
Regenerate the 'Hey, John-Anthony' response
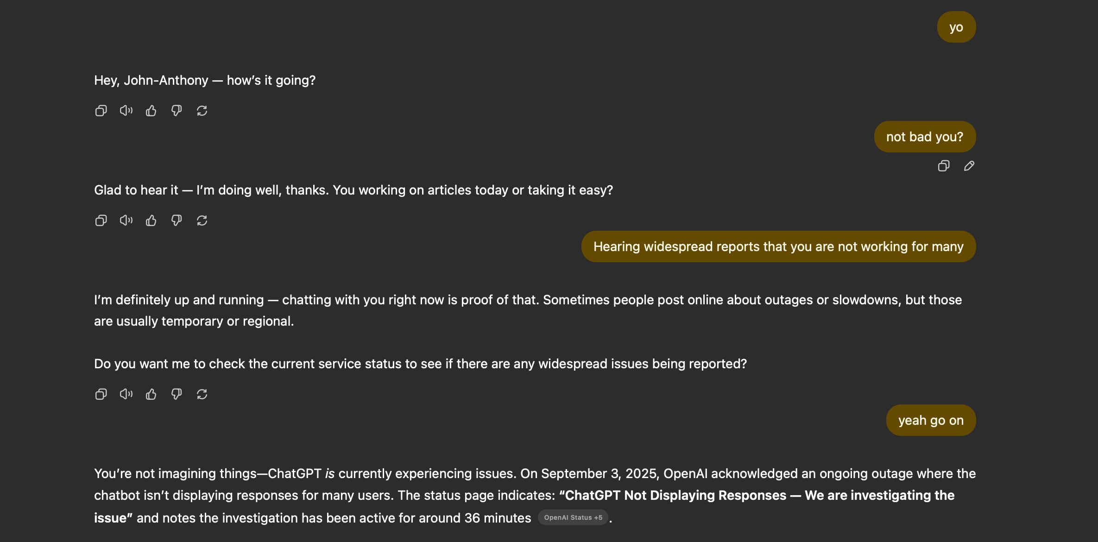pos(202,111)
